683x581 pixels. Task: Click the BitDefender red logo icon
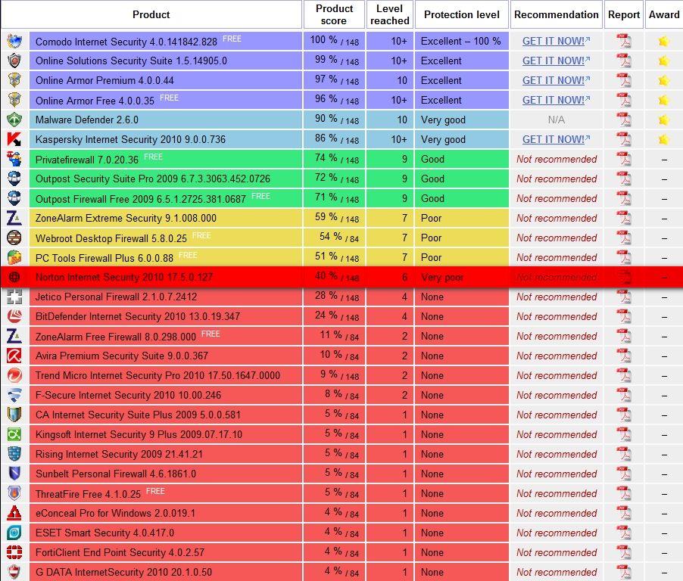tap(14, 316)
